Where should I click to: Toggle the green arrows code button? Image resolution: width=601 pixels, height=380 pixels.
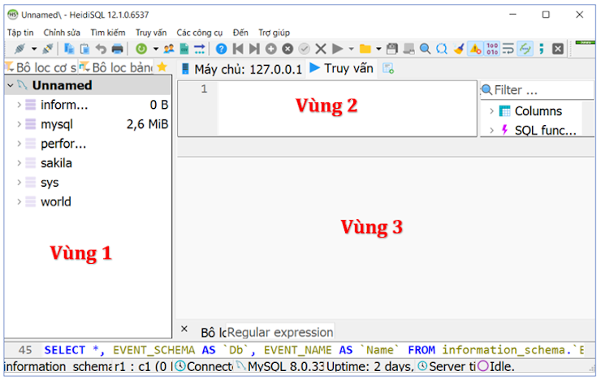[525, 49]
